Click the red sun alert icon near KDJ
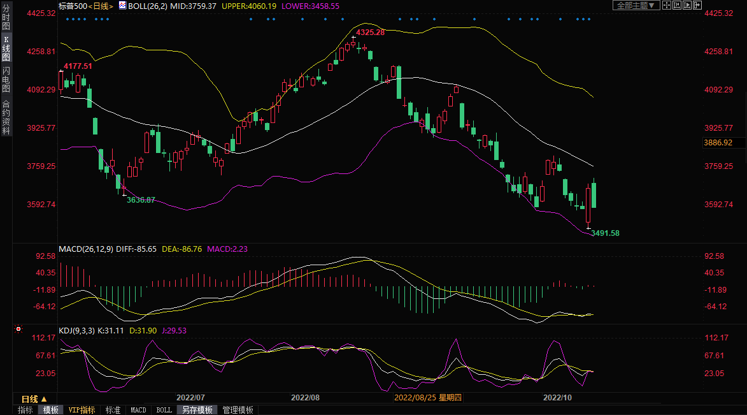The width and height of the screenshot is (747, 415). click(x=18, y=330)
